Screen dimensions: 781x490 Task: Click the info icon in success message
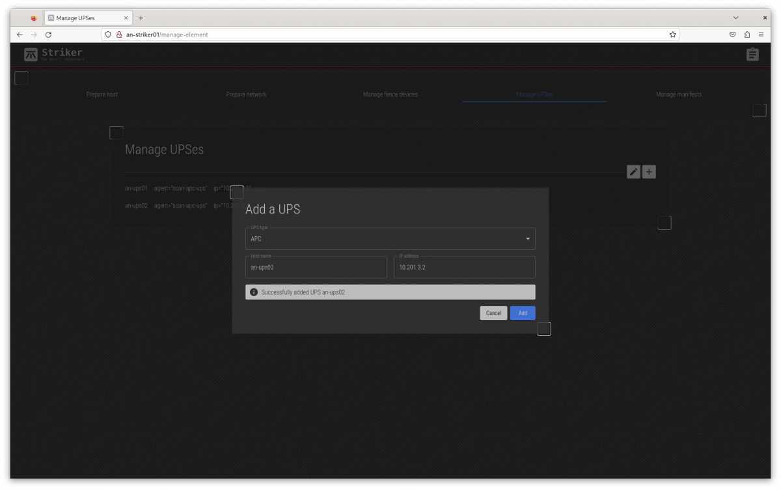[254, 292]
